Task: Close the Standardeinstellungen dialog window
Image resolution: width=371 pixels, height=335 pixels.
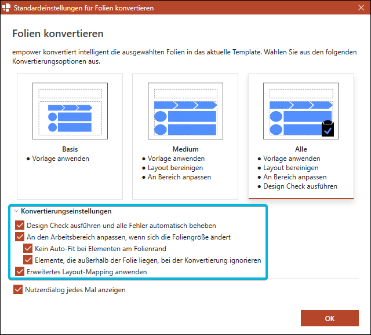Action: tap(361, 8)
